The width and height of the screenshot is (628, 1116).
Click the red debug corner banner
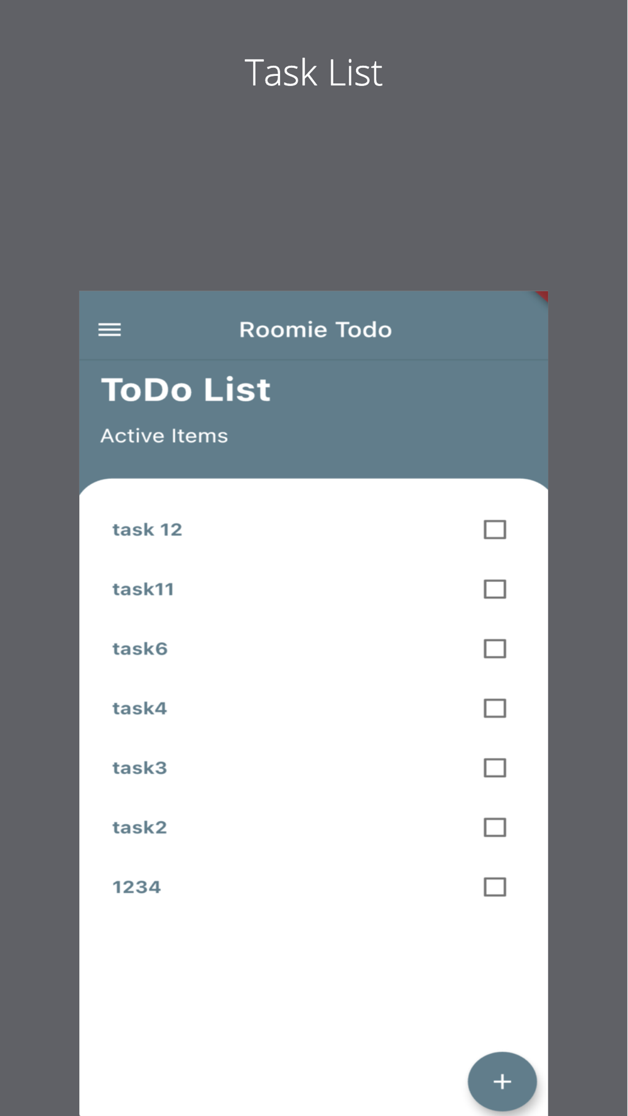[542, 297]
